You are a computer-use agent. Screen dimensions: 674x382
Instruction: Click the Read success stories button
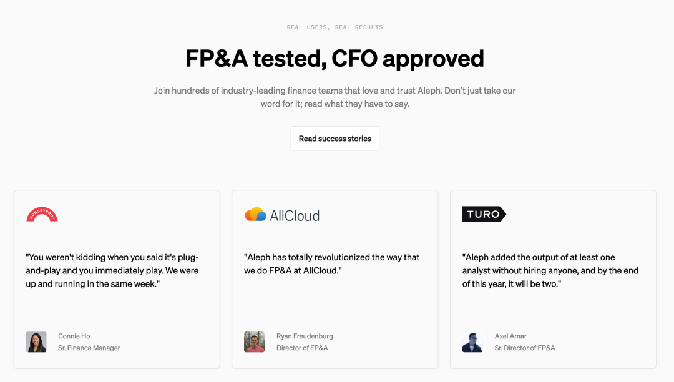click(335, 139)
